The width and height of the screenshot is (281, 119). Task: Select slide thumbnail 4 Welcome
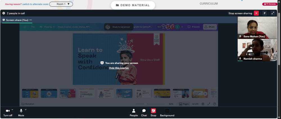coord(87,93)
